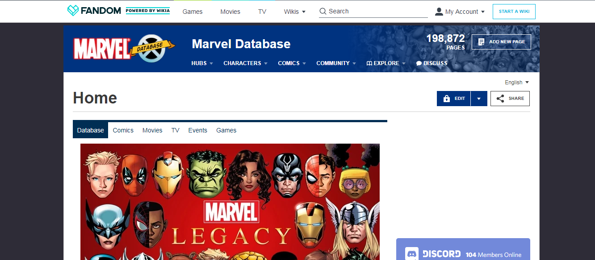This screenshot has height=260, width=595.
Task: Expand the Wikis dropdown menu
Action: (295, 12)
